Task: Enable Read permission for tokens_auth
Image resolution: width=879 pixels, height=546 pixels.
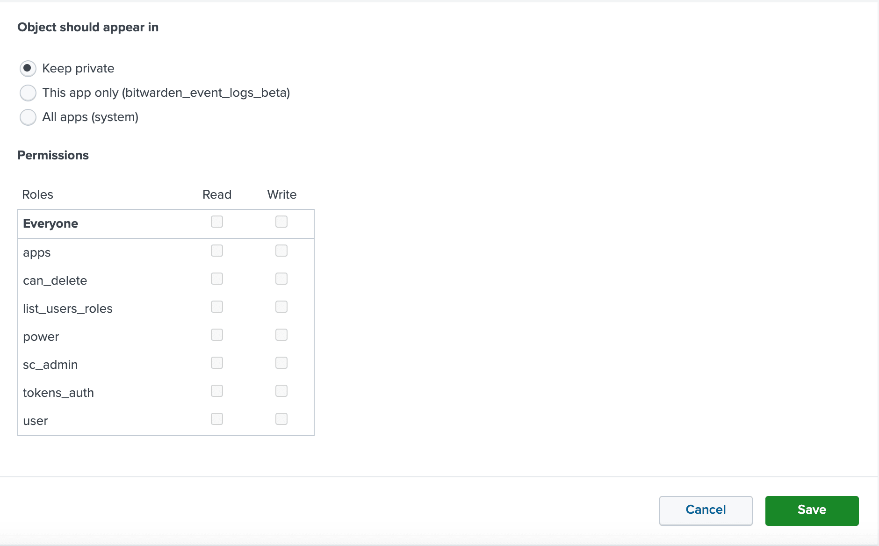Action: pyautogui.click(x=216, y=391)
